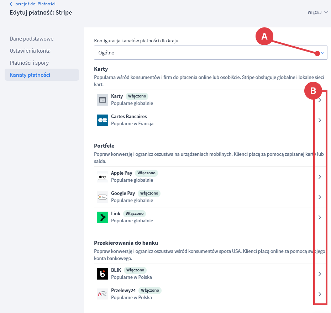331x313 pixels.
Task: Click the Karty credit card icon
Action: click(102, 100)
